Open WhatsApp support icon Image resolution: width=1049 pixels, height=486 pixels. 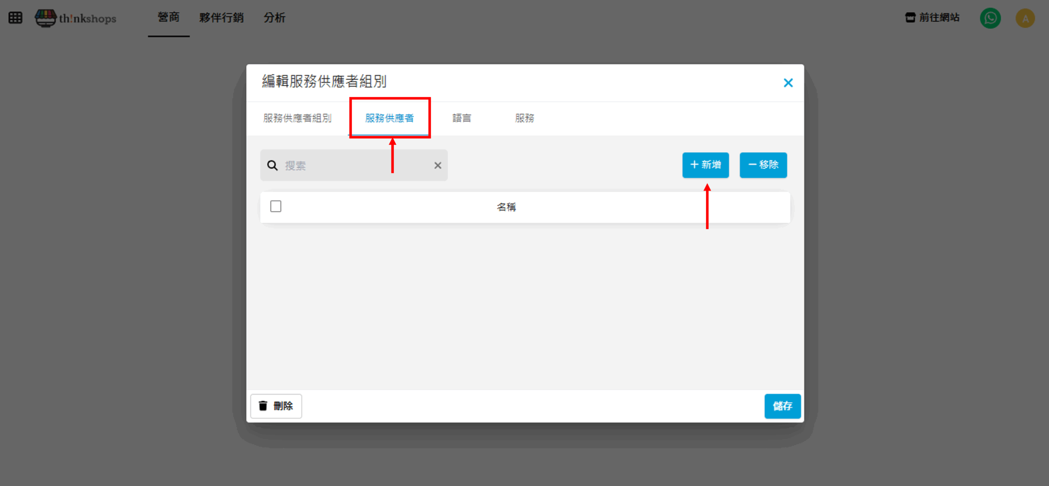pyautogui.click(x=990, y=18)
